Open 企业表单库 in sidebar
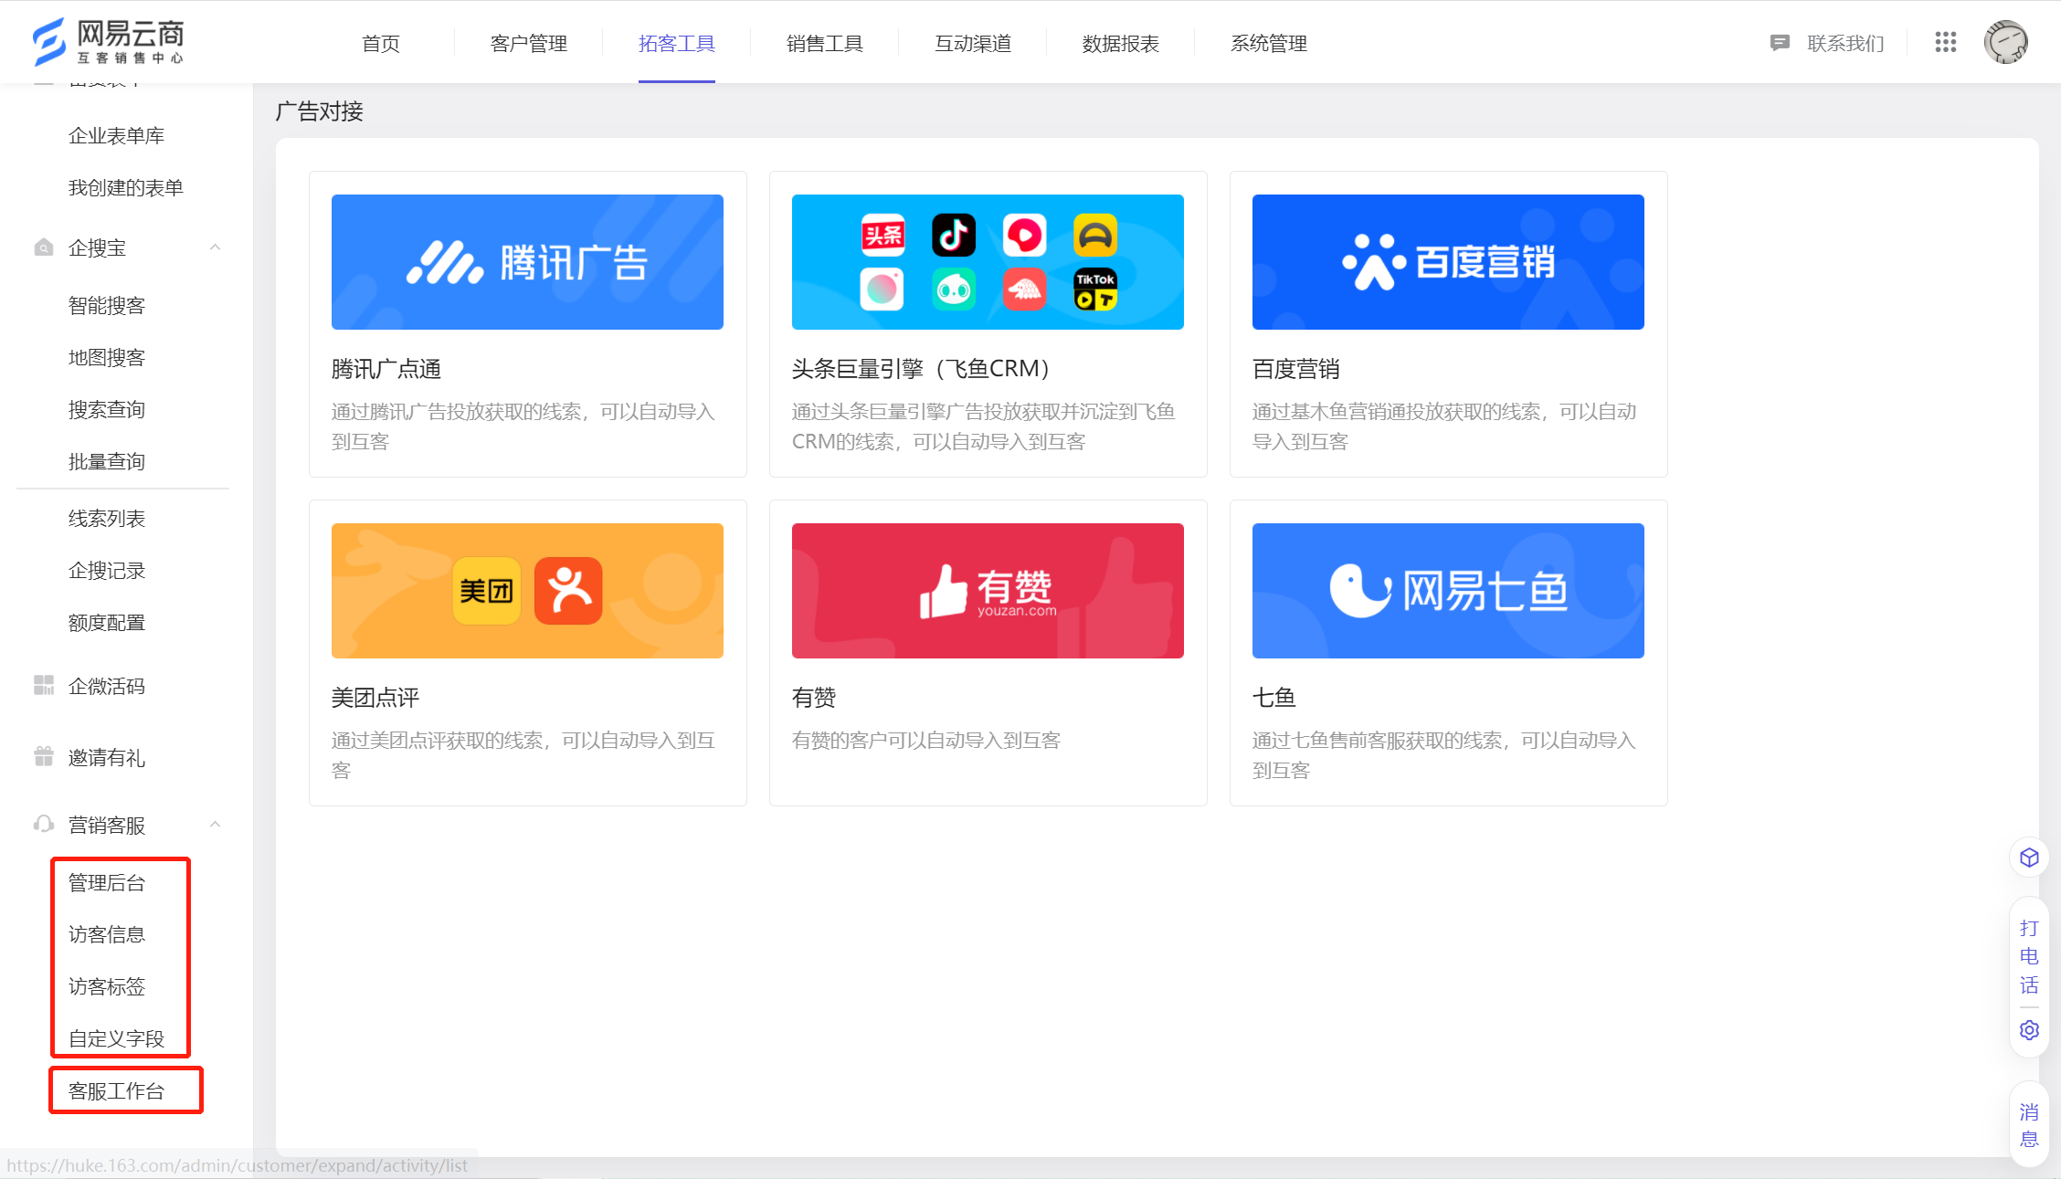Screen dimensions: 2061x1179 point(116,135)
